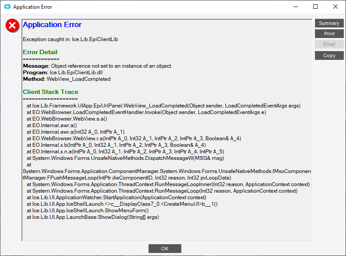Minimize the Application Error window
The width and height of the screenshot is (346, 256).
click(x=296, y=7)
